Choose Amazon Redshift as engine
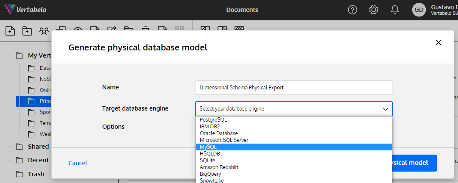Screen dimensions: 458x183 tap(294, 167)
